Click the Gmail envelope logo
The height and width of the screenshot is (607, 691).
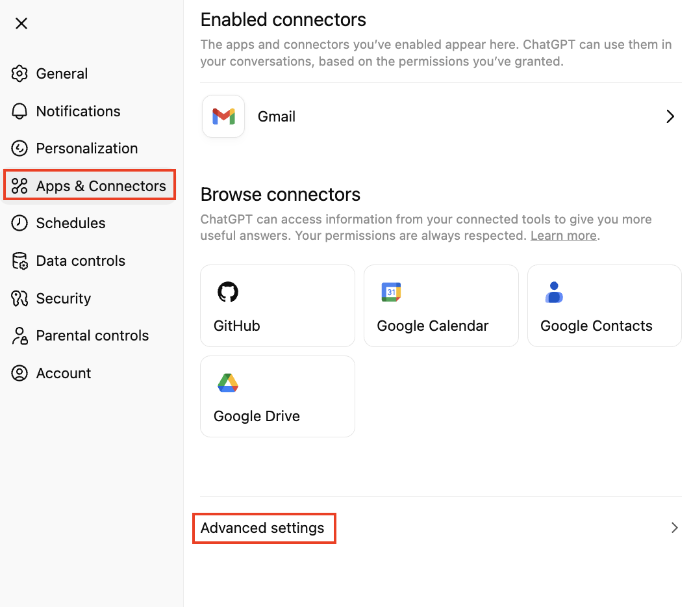[223, 116]
